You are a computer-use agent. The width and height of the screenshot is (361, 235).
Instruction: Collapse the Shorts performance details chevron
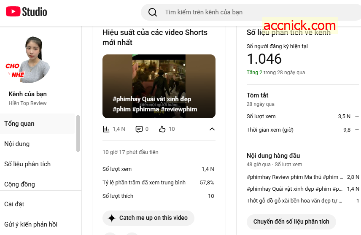[212, 129]
